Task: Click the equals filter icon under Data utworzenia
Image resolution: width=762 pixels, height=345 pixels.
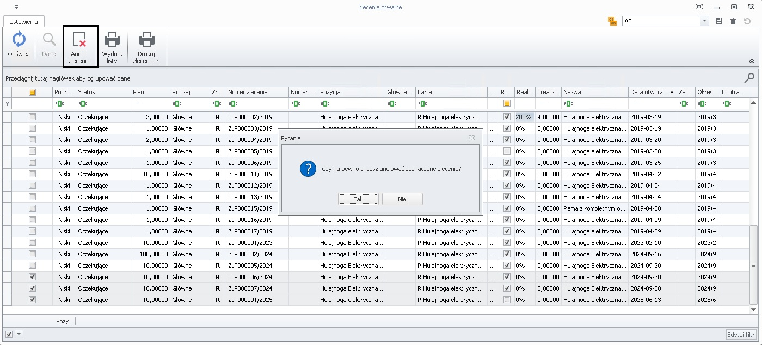Action: 635,103
